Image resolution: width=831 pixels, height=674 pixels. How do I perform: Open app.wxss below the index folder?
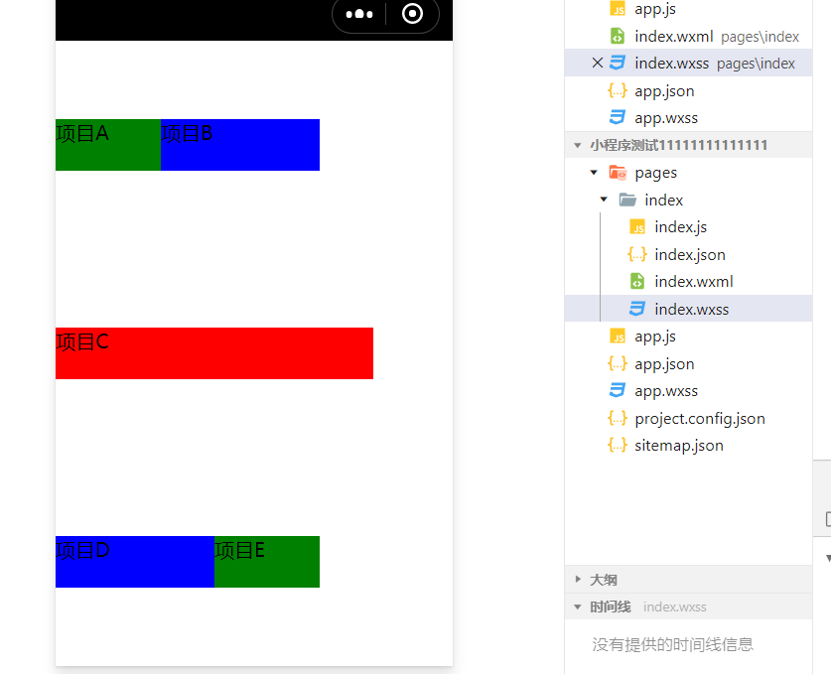click(666, 390)
